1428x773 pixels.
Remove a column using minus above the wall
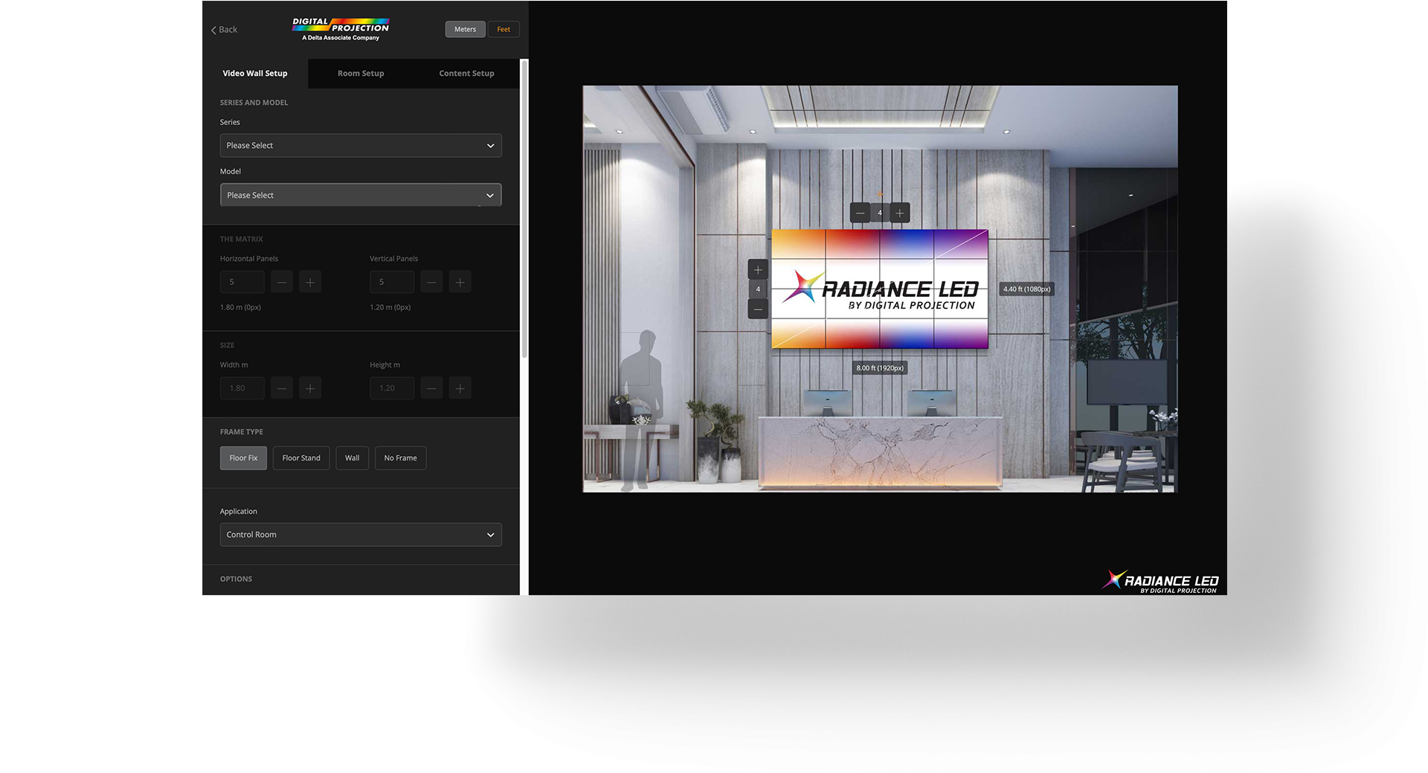[860, 213]
